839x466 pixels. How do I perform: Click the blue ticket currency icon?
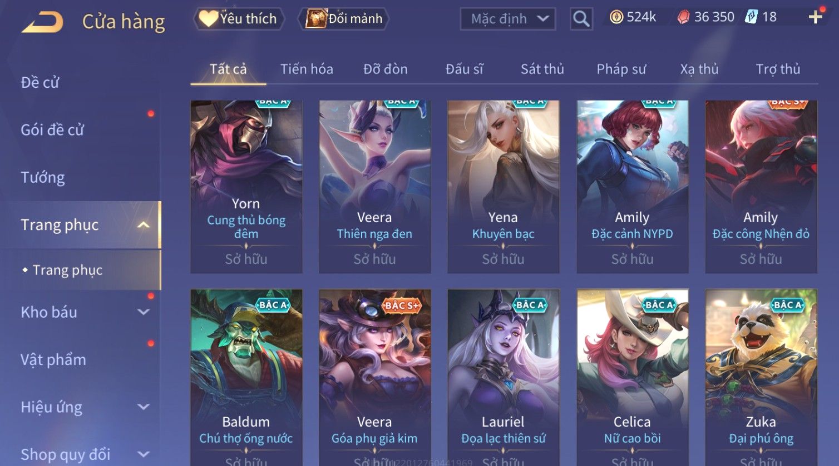(752, 17)
